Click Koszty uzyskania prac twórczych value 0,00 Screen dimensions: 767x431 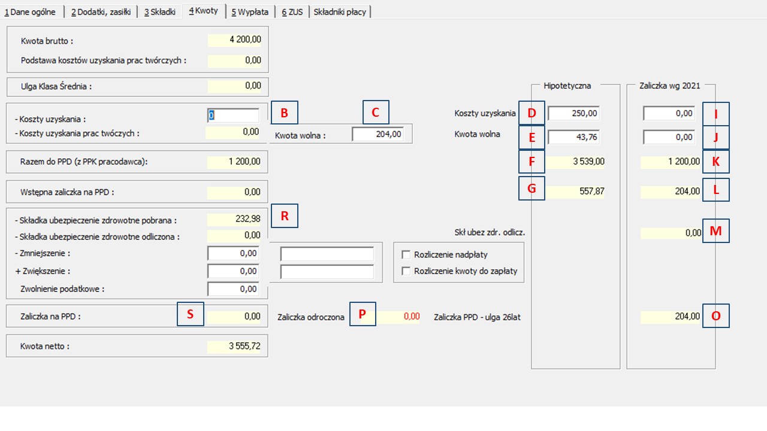(234, 132)
